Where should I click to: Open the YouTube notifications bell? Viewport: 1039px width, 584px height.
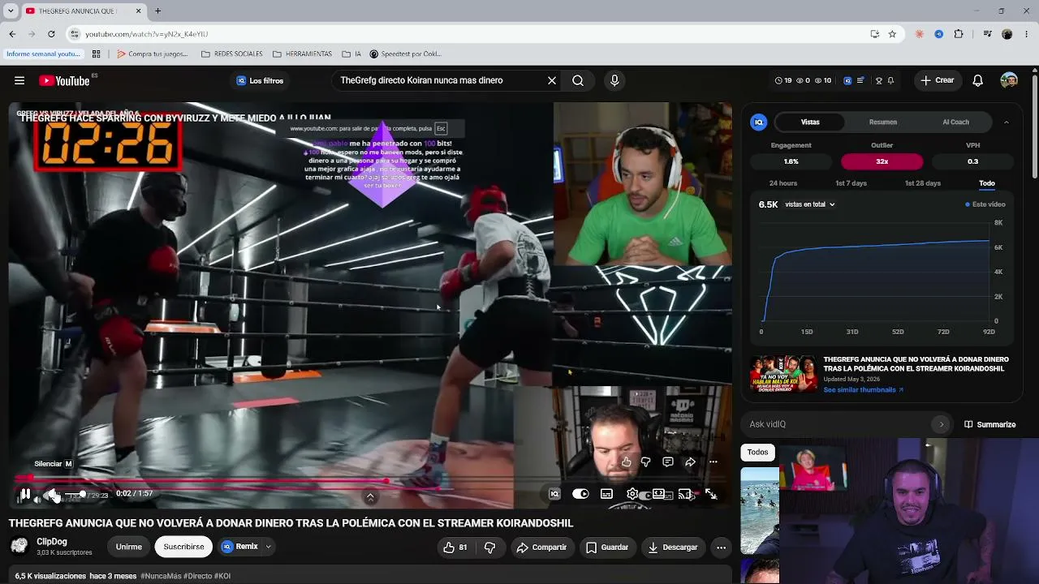click(978, 80)
